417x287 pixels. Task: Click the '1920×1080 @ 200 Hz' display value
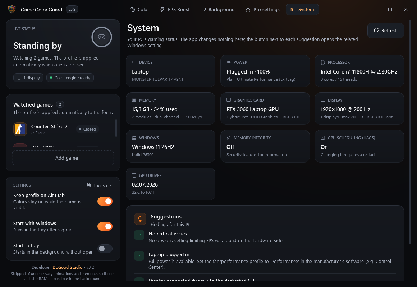[345, 109]
